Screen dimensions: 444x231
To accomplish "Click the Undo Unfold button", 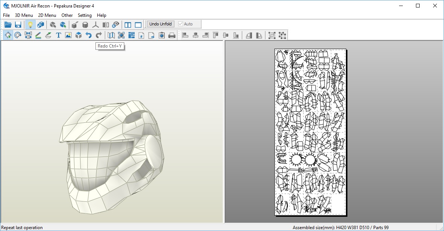I will (x=161, y=24).
